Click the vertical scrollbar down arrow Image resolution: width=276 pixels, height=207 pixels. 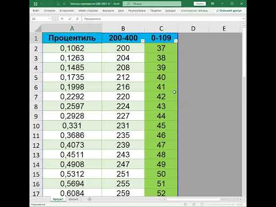click(244, 195)
